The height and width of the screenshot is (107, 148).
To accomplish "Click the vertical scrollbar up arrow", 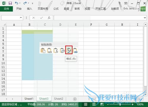I will 146,25.
